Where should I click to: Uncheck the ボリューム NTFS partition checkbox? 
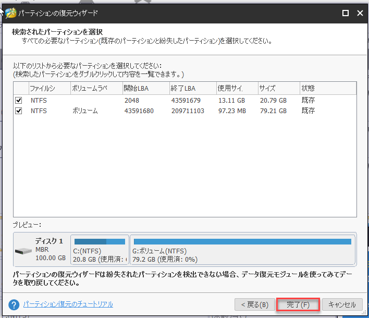tap(19, 111)
